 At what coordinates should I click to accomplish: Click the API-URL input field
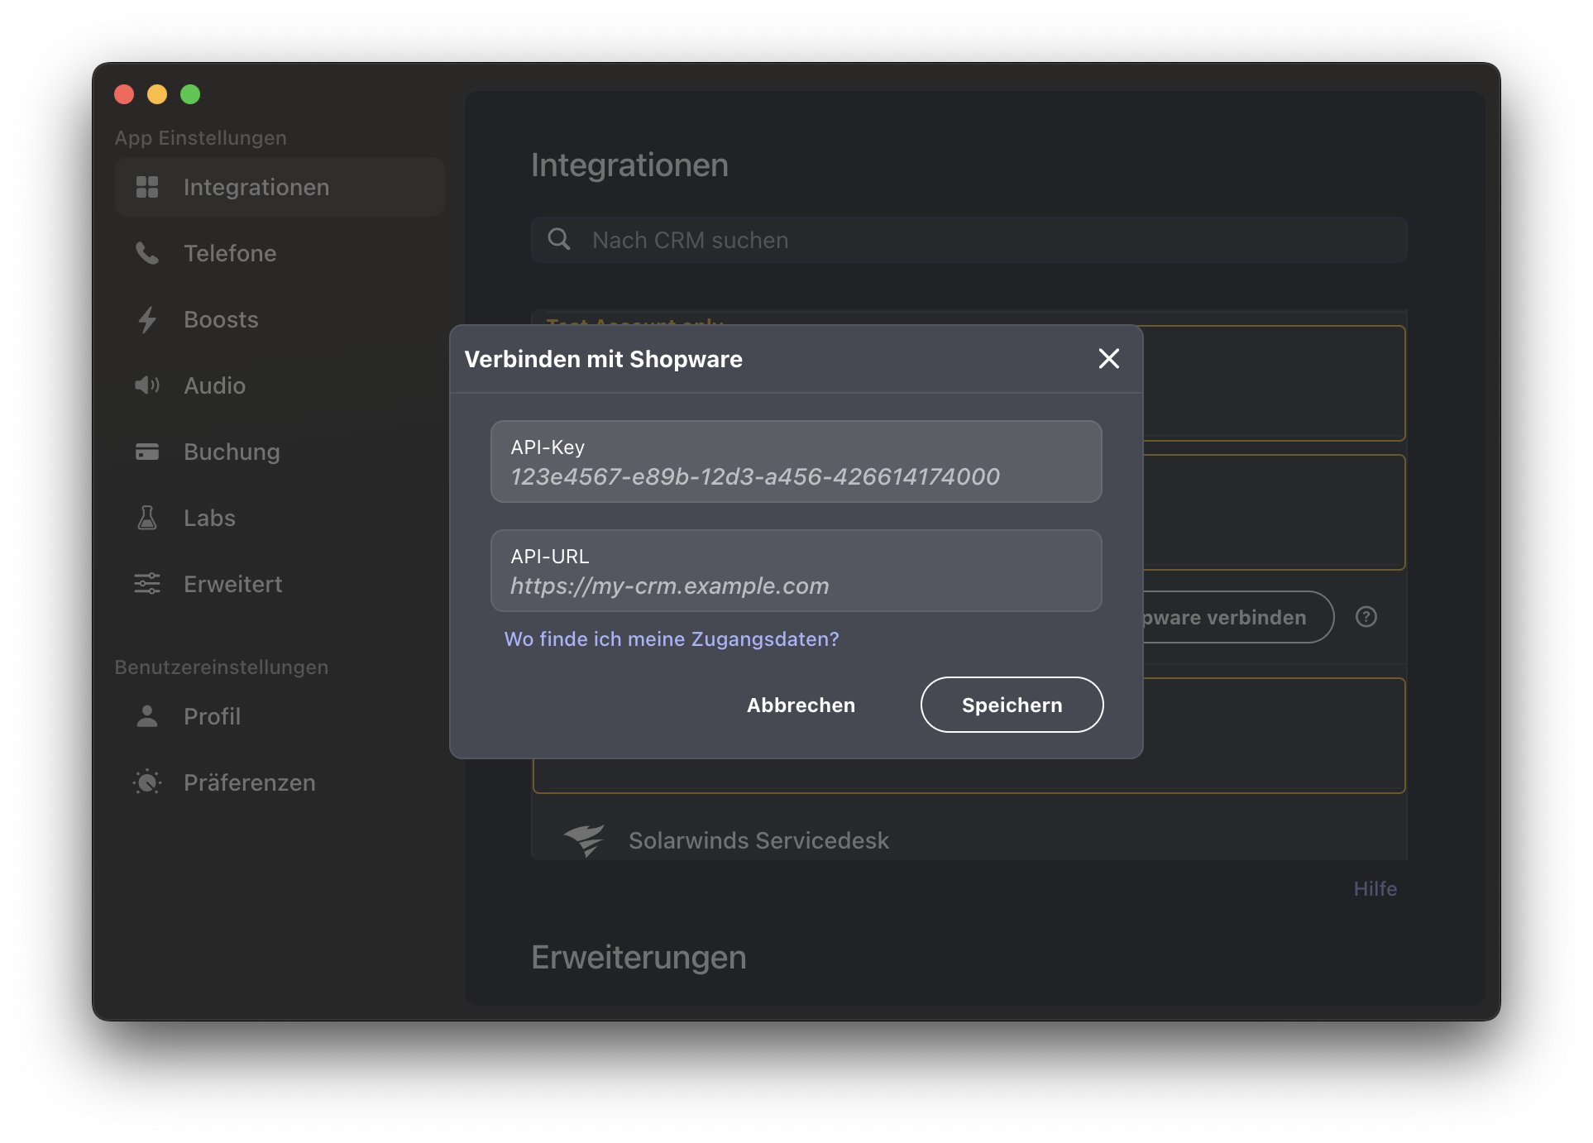[796, 571]
